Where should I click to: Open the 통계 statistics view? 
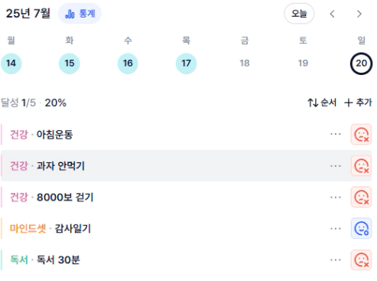[80, 14]
